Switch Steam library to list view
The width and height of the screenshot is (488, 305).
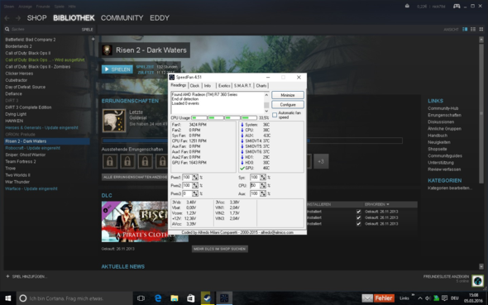473,29
